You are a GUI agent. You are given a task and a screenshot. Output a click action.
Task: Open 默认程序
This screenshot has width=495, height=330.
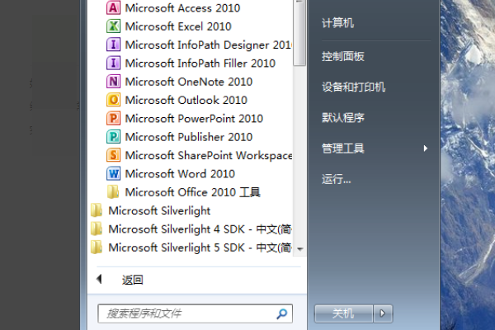pos(343,117)
